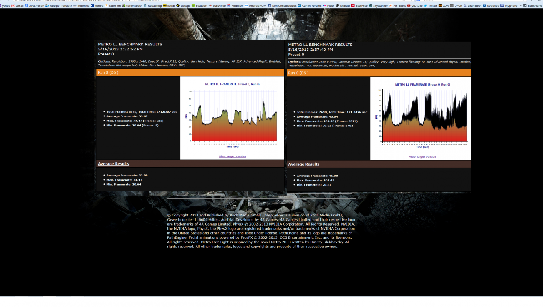The image size is (546, 307).
Task: Select the 2:32:52 PM timestamp text
Action: point(121,49)
